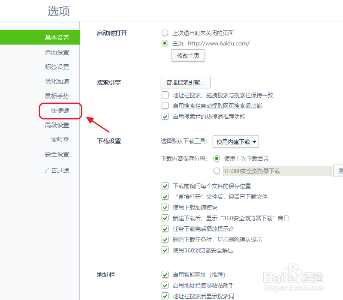
Task: Select the 主页 startup radio option
Action: pos(165,43)
